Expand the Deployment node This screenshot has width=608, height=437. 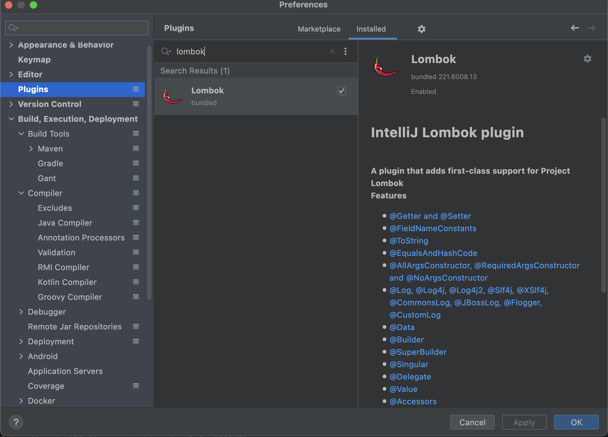[x=21, y=342]
